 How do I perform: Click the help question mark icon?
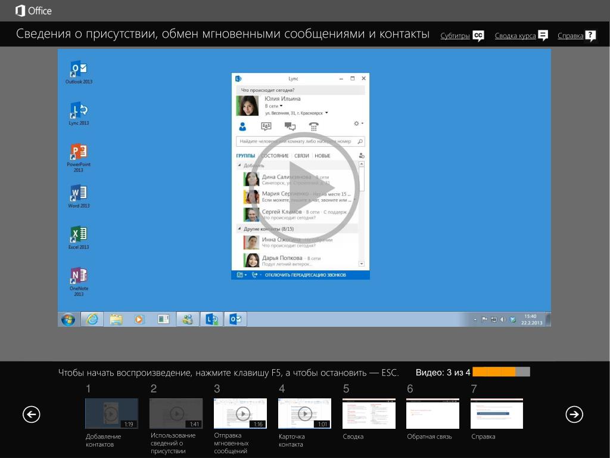click(590, 36)
